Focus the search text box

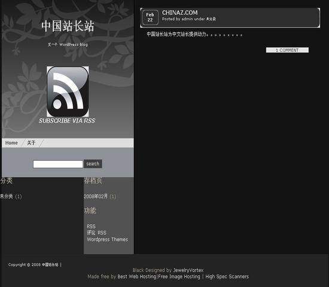58,164
